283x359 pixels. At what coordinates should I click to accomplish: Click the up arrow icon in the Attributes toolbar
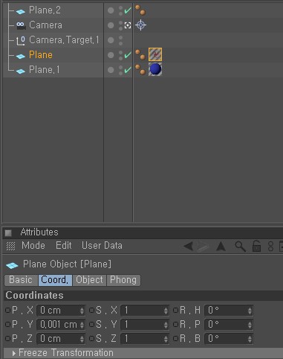[x=221, y=247]
